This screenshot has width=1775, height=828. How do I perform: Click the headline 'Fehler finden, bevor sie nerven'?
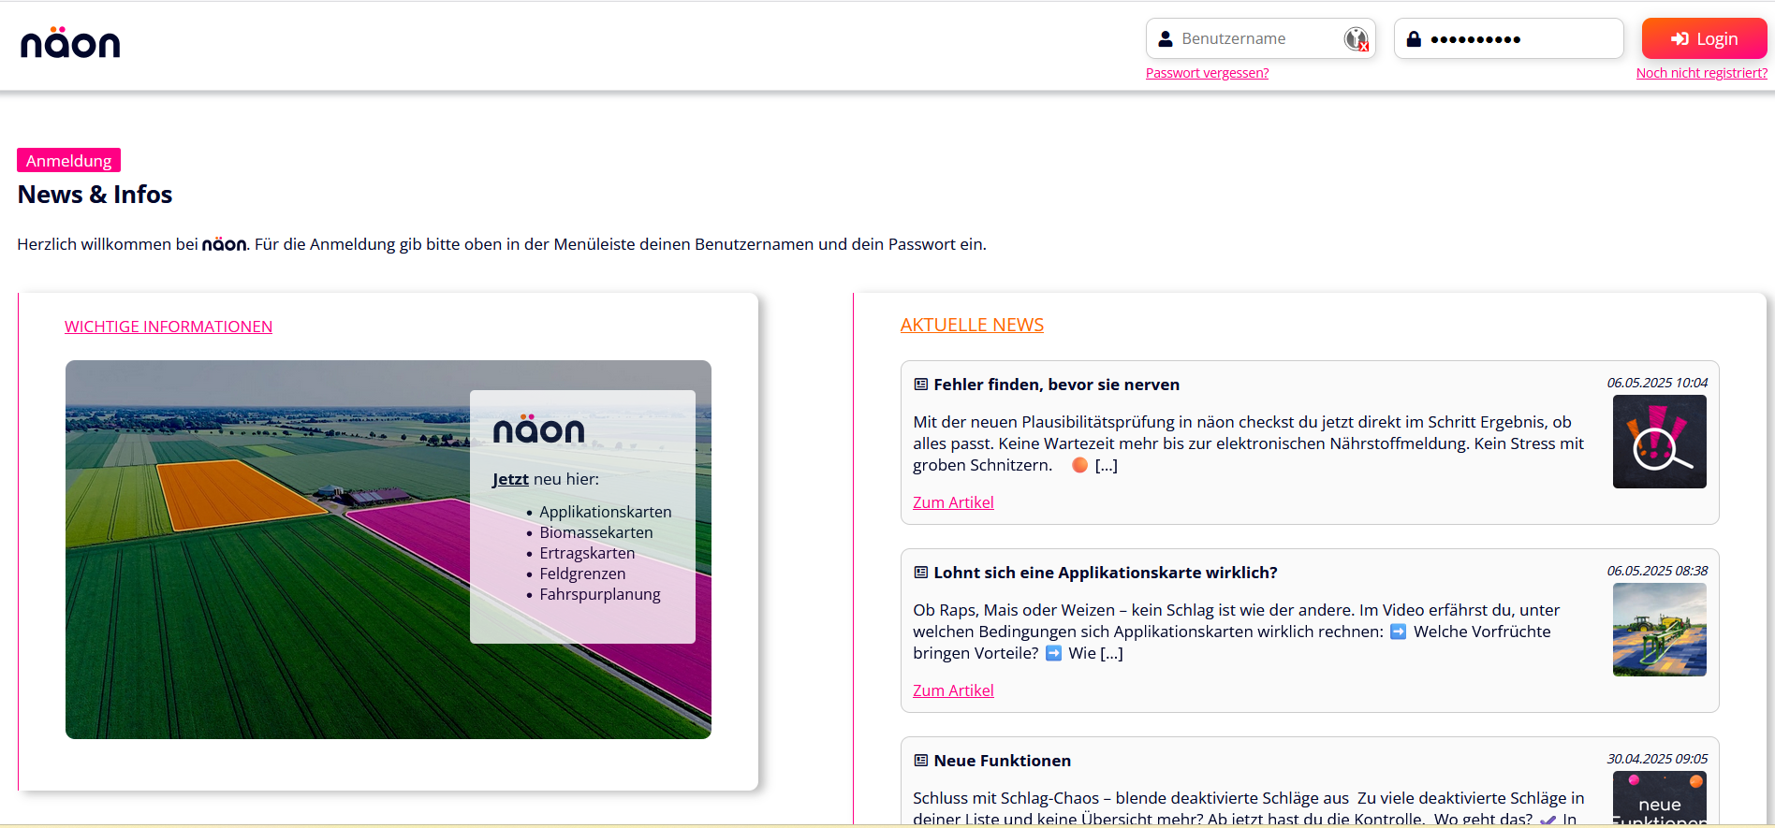[1056, 385]
